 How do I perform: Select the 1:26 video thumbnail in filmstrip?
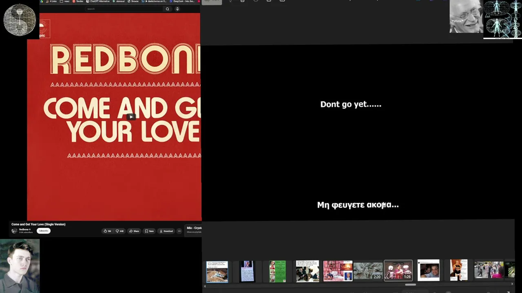point(398,271)
